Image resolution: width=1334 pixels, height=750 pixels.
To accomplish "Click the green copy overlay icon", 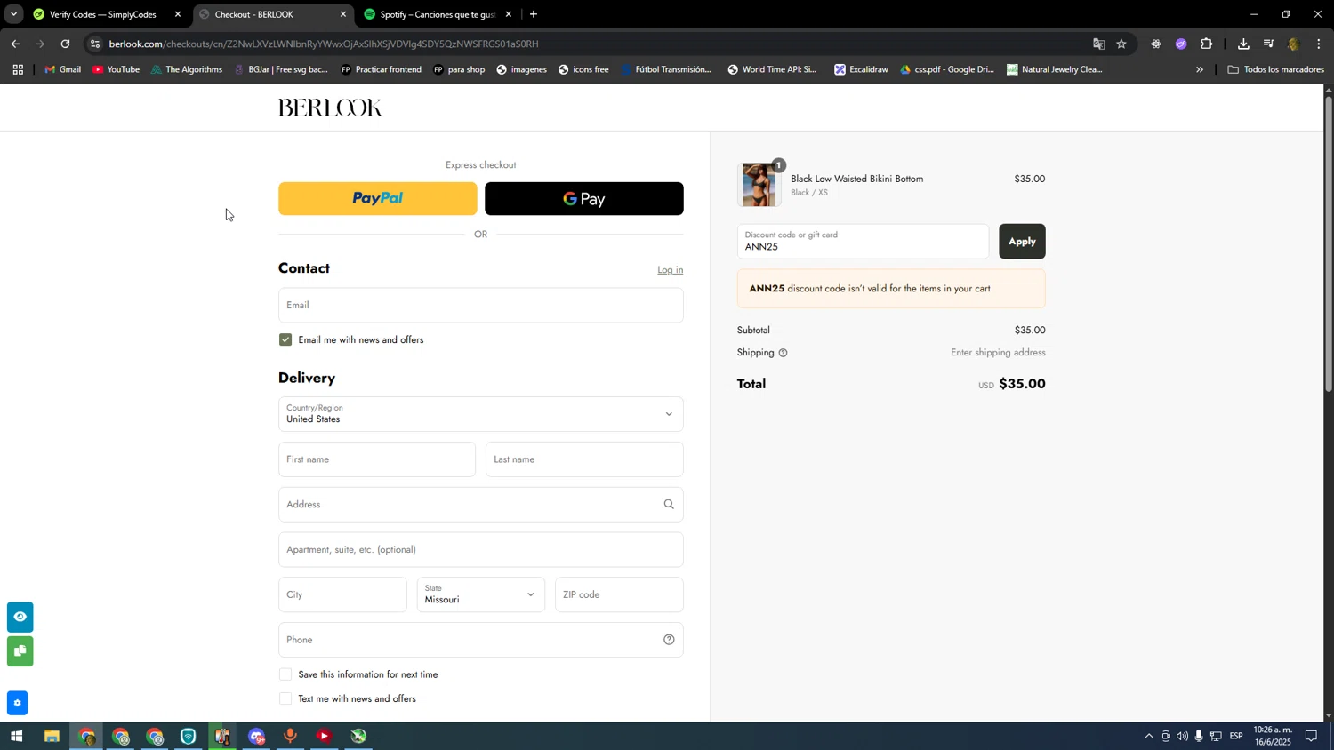I will pos(20,652).
